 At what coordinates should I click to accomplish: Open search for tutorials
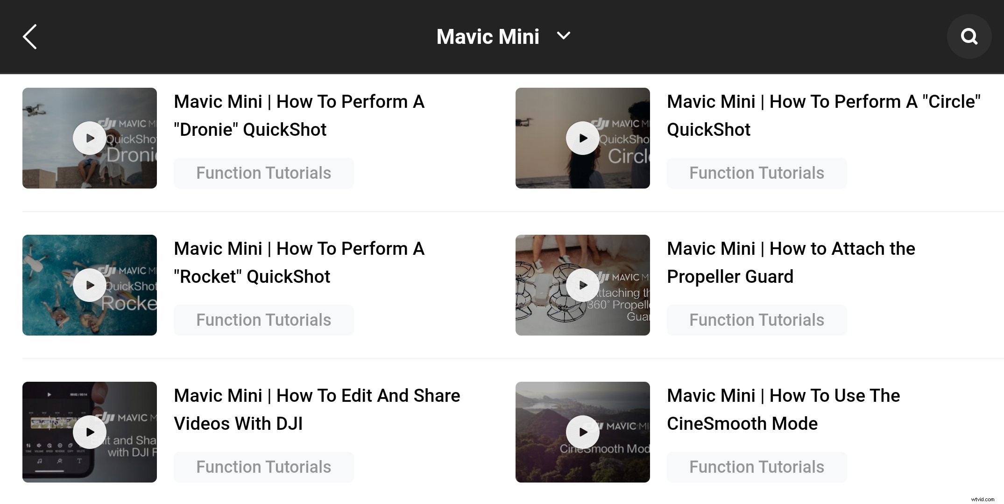pyautogui.click(x=969, y=36)
